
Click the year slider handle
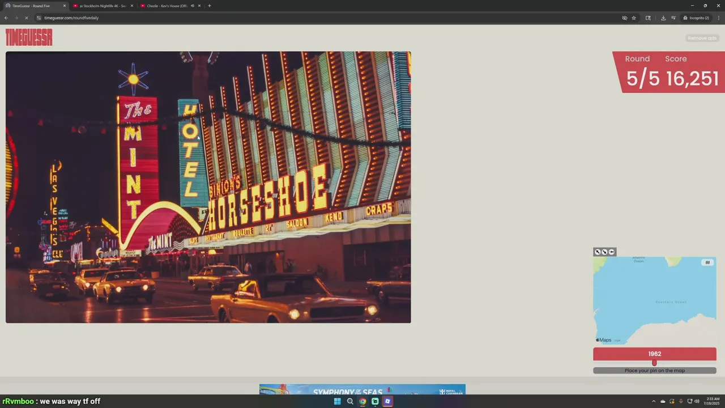(x=654, y=363)
